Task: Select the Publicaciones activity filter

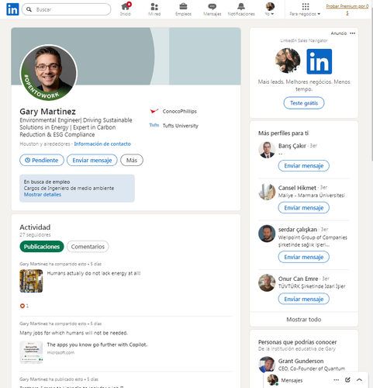Action: (42, 247)
